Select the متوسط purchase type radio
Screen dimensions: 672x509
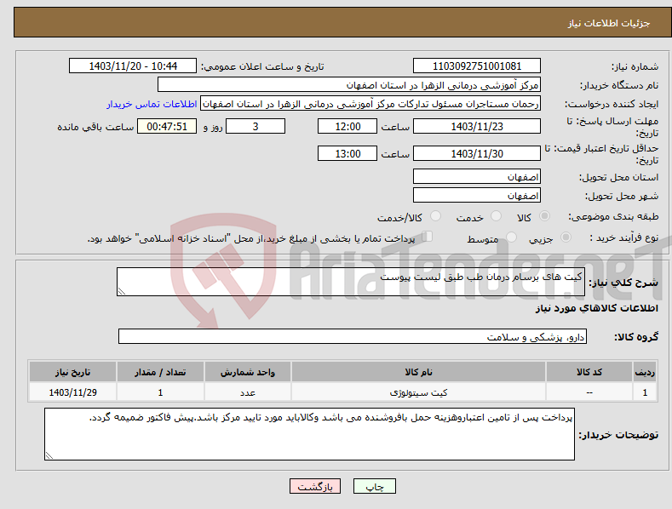511,237
